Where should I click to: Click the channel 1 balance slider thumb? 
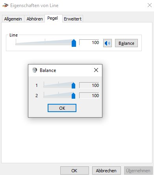[x=73, y=85]
